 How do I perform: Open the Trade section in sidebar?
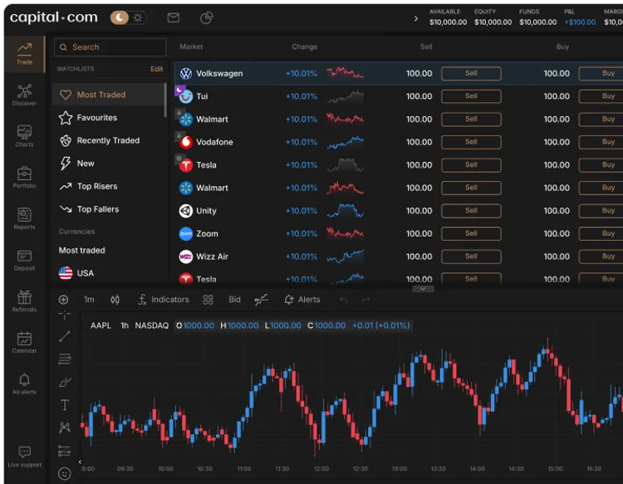coord(24,54)
